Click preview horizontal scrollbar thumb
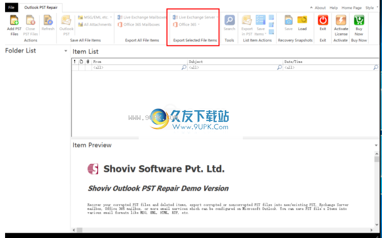This screenshot has height=238, width=382. [80, 230]
